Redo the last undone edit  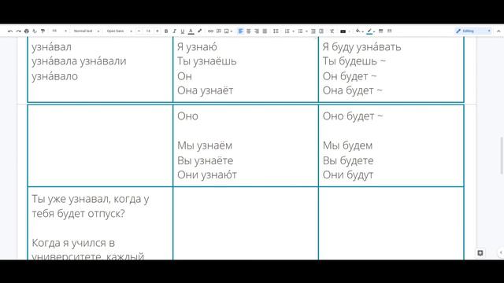[x=18, y=31]
